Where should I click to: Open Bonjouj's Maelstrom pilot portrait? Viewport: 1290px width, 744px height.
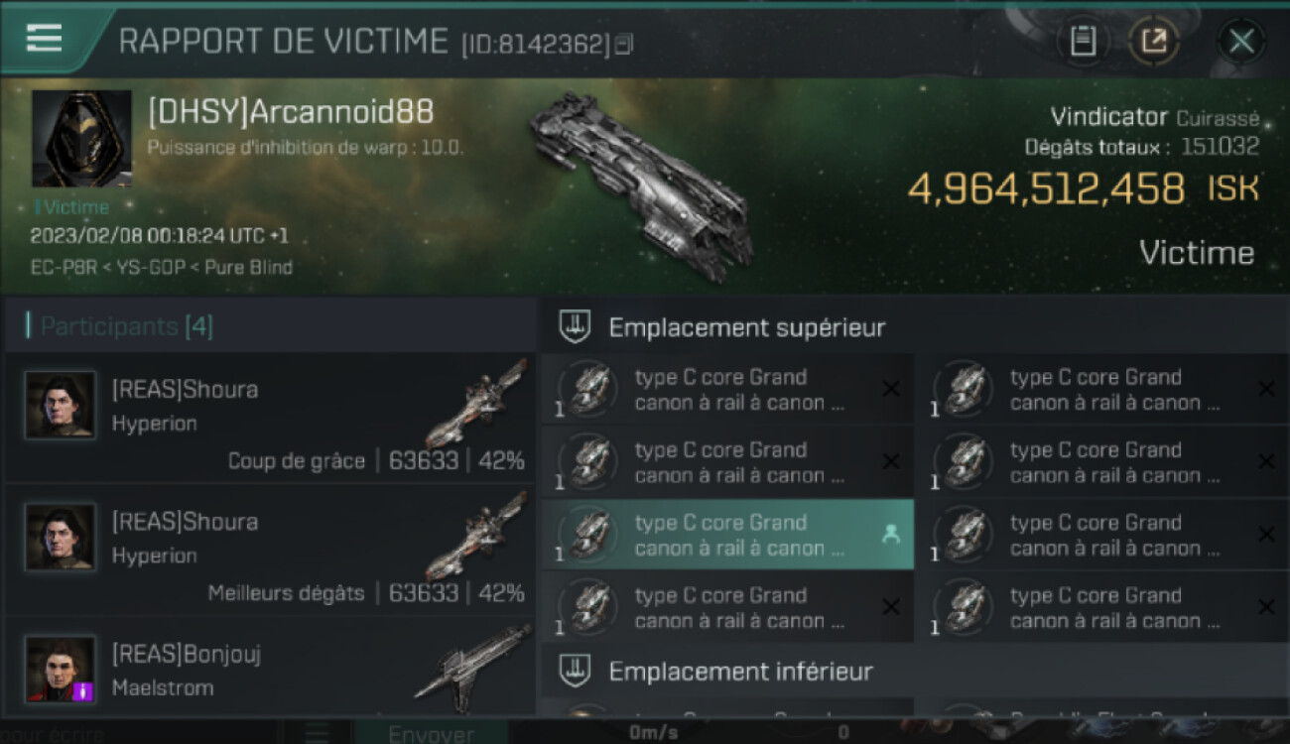pyautogui.click(x=61, y=670)
